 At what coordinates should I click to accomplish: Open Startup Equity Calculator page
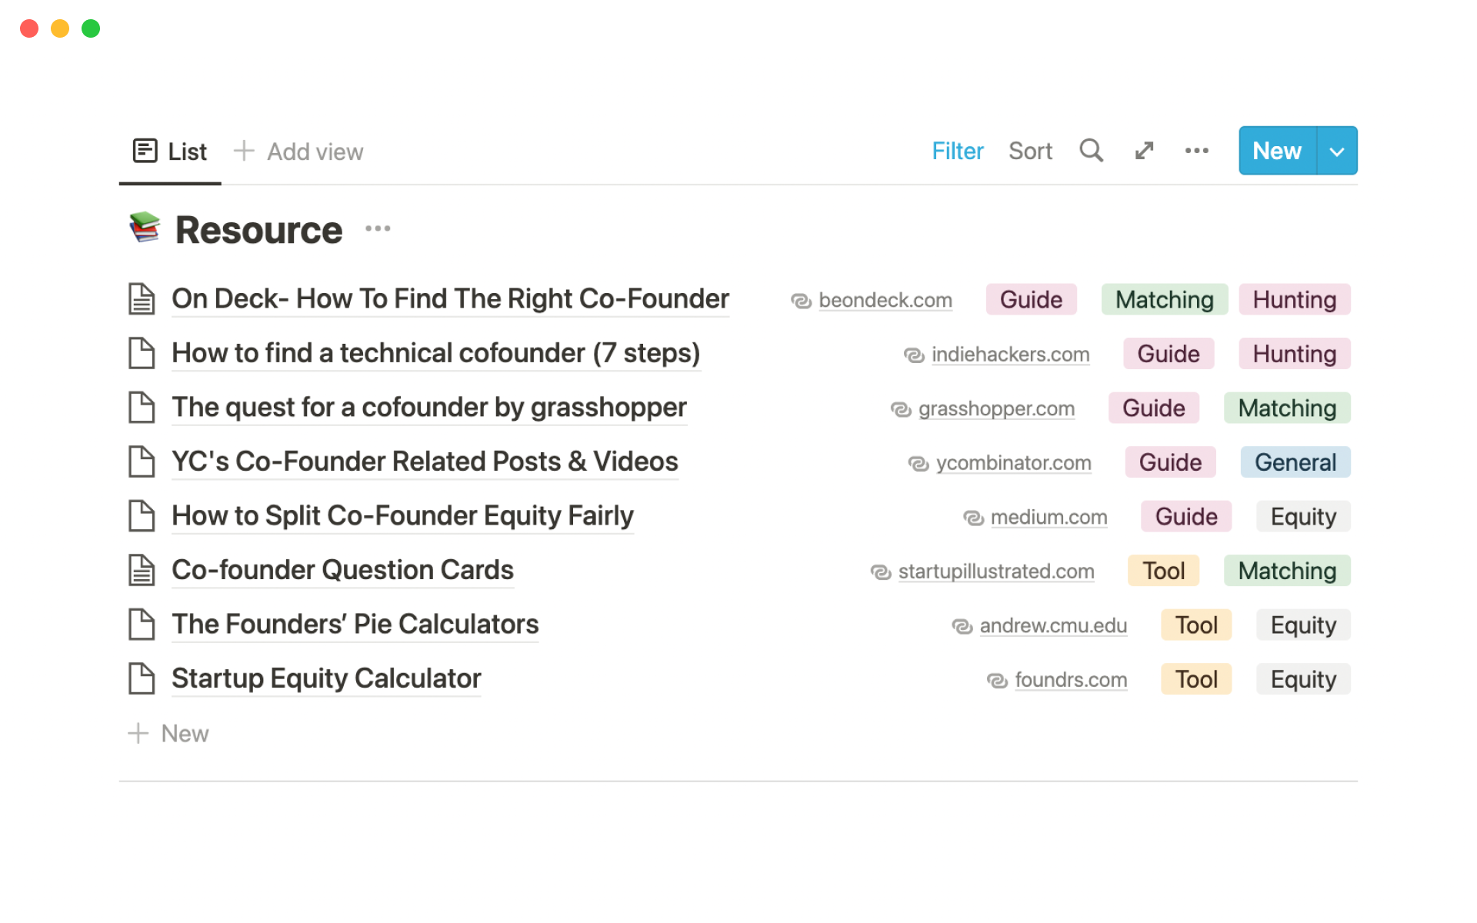click(x=326, y=678)
